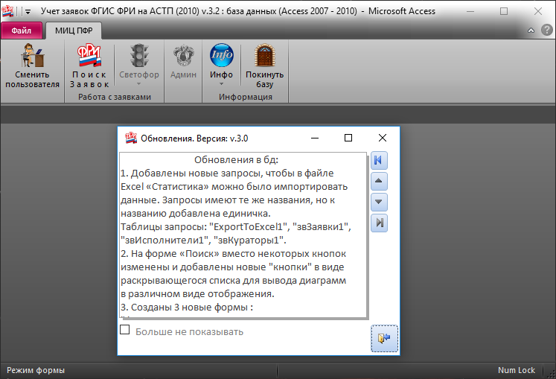This screenshot has width=556, height=379.
Task: Go to next record with down arrow
Action: tap(380, 201)
